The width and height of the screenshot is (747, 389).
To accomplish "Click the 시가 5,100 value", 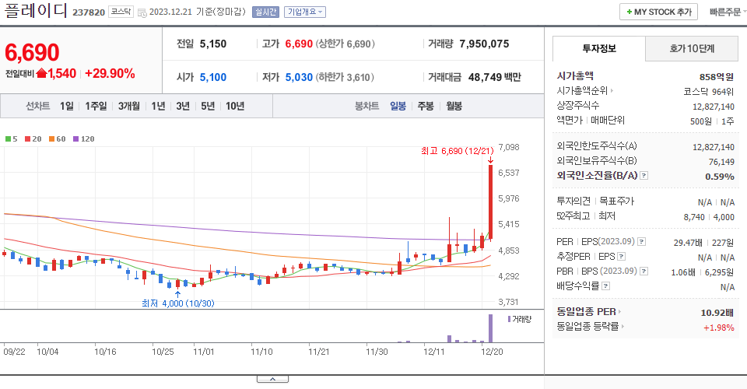I will [213, 77].
